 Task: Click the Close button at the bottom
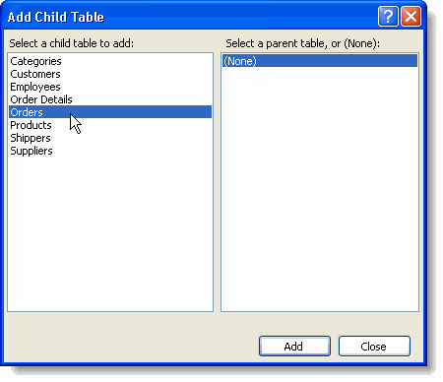point(374,347)
